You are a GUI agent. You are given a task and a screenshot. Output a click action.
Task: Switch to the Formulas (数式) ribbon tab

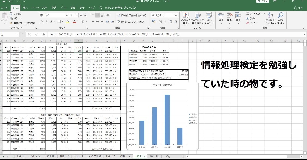tap(54, 8)
